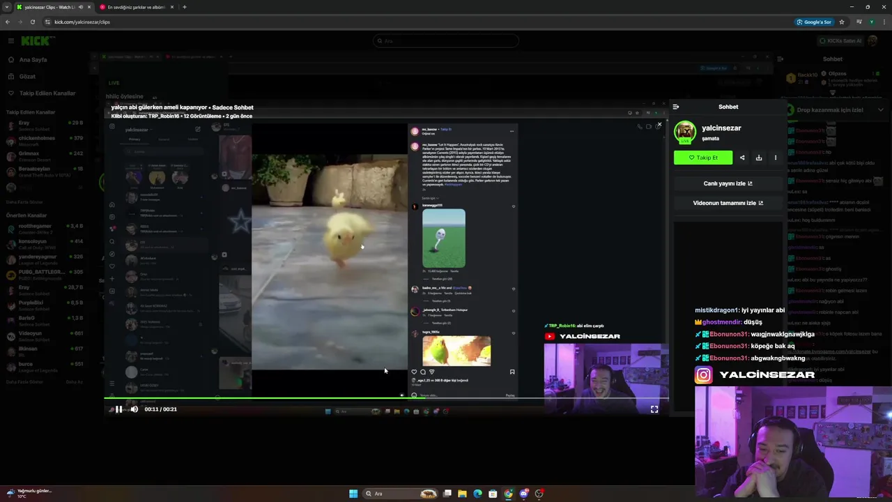Open the weather widget on the taskbar
The height and width of the screenshot is (502, 892).
29,493
